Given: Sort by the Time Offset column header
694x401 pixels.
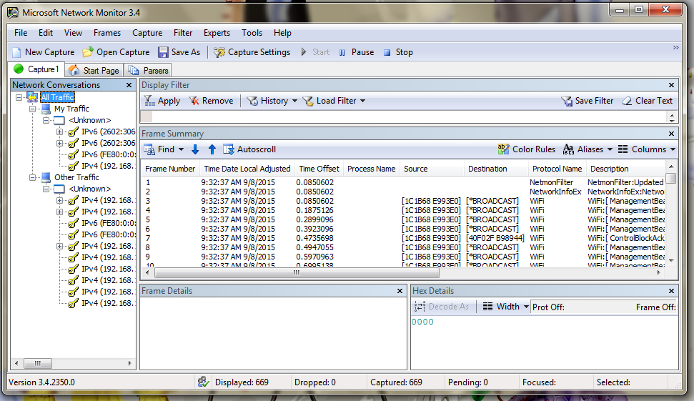Looking at the screenshot, I should click(x=319, y=169).
